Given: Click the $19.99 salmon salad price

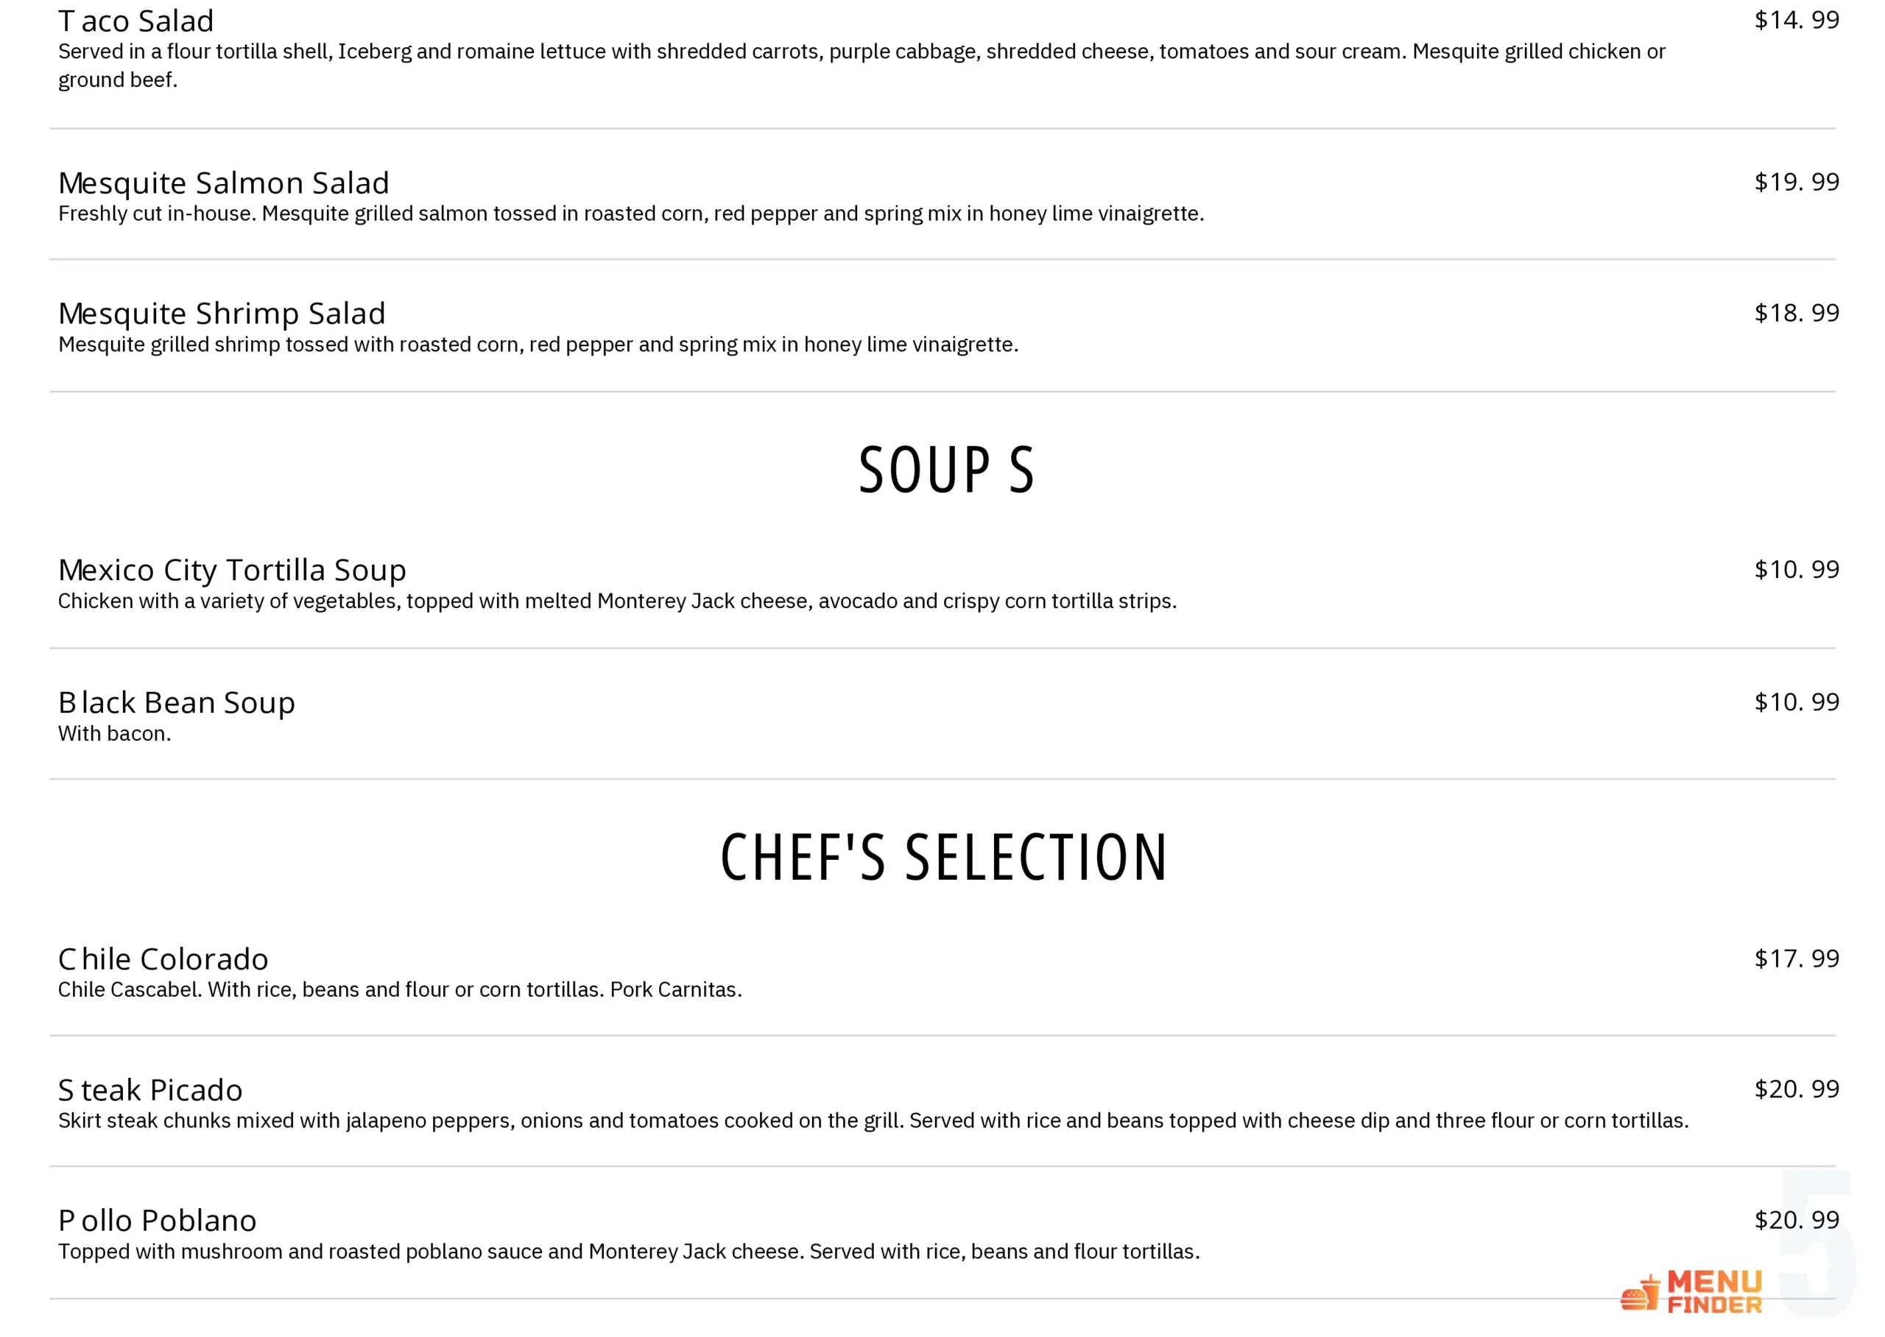Looking at the screenshot, I should pos(1796,182).
